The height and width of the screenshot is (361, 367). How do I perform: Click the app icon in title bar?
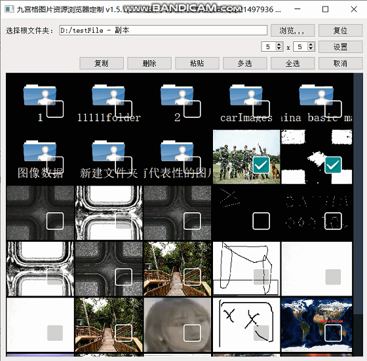pos(9,9)
